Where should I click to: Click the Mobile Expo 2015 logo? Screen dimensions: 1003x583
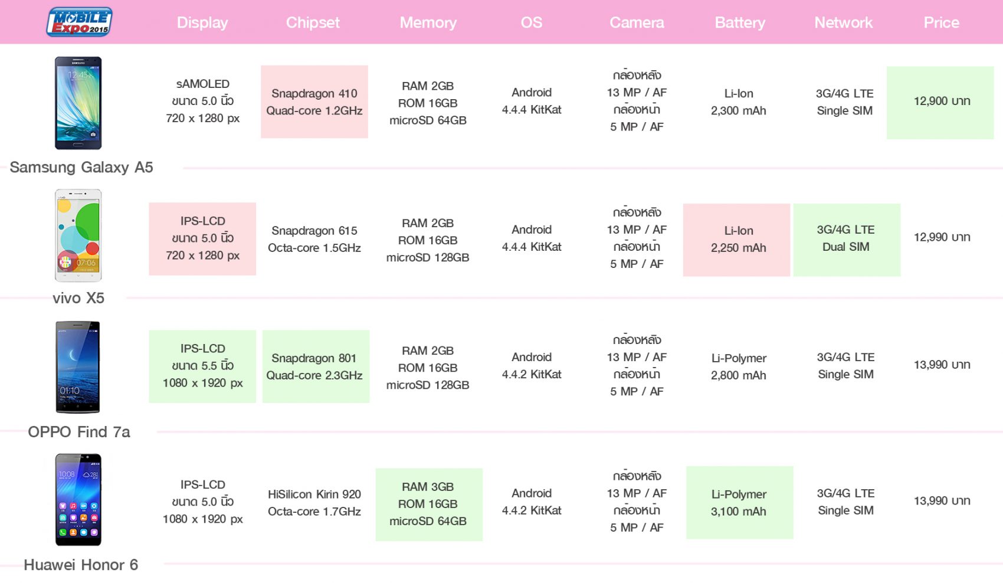pos(79,22)
